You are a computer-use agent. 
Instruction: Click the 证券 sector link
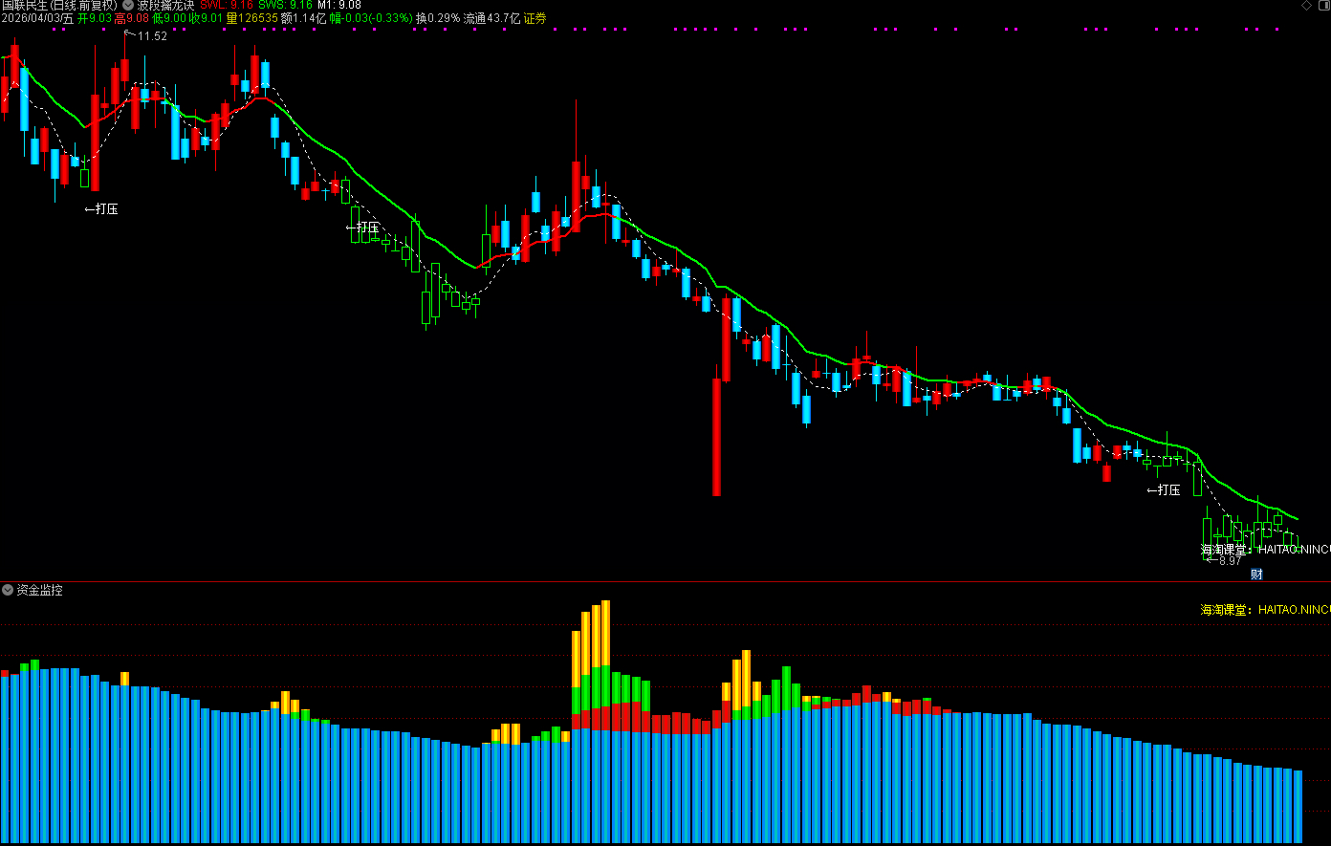pos(535,18)
